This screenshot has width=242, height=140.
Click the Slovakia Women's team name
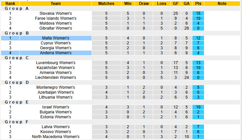56,13
